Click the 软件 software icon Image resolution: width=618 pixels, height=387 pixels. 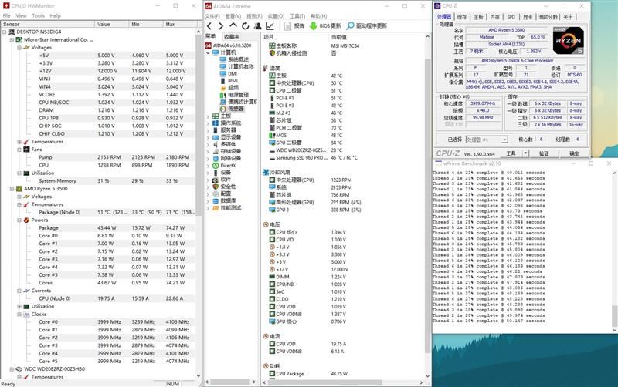[216, 180]
